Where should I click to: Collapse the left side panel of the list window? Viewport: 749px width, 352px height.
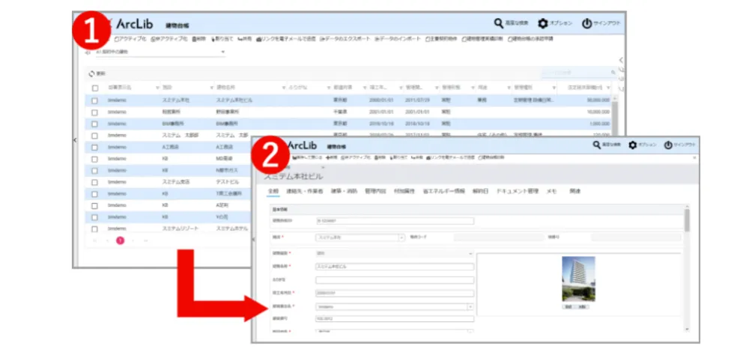(74, 140)
